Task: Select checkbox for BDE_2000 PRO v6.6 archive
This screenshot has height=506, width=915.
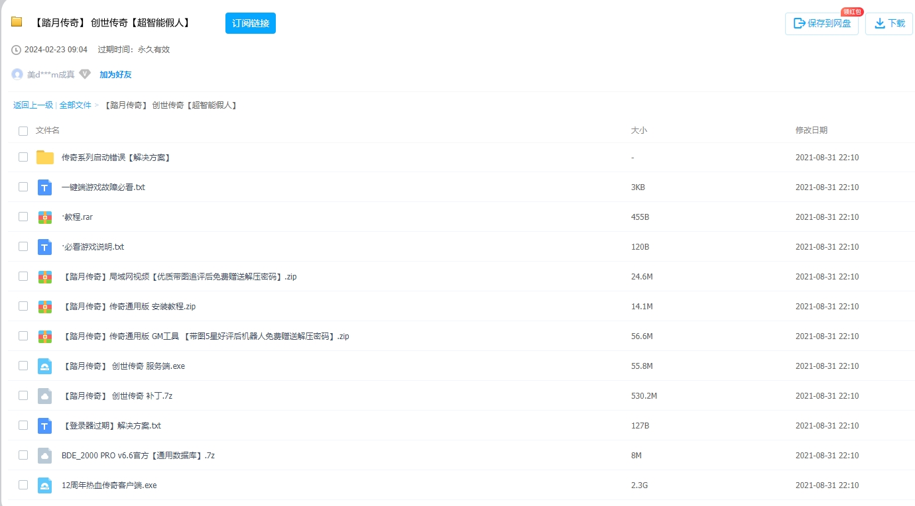Action: point(23,455)
